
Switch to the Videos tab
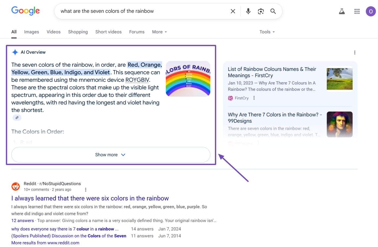(53, 32)
